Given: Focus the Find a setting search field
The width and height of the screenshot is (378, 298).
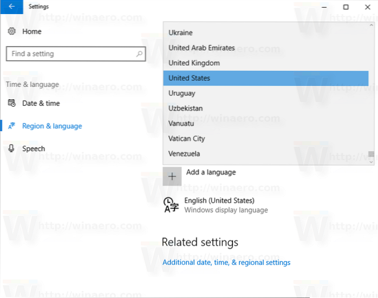Looking at the screenshot, I should (76, 54).
